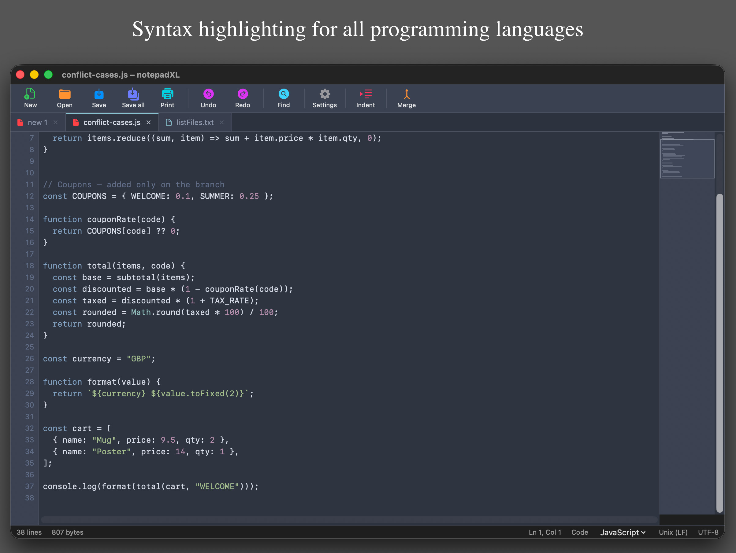Close the conflict-cases.js tab

point(148,122)
